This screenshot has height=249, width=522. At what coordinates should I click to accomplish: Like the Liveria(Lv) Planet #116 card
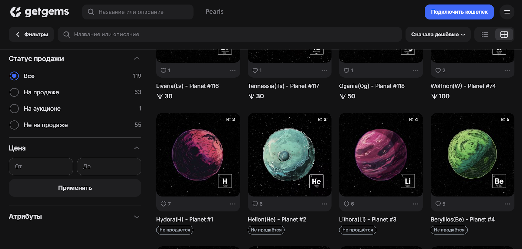[164, 70]
